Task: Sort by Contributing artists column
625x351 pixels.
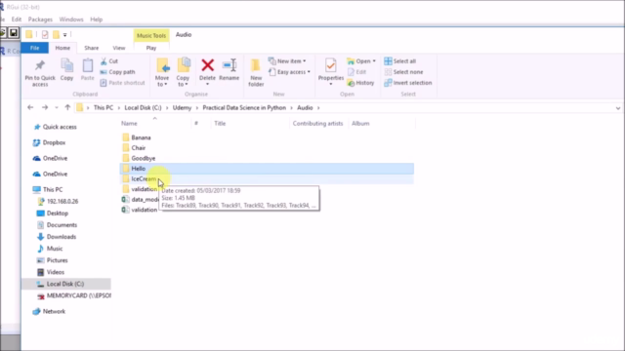Action: (317, 124)
